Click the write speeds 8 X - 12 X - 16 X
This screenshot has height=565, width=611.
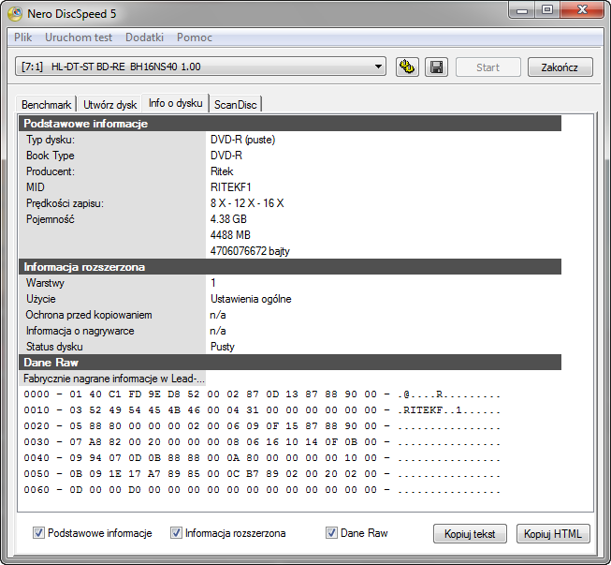[x=247, y=203]
